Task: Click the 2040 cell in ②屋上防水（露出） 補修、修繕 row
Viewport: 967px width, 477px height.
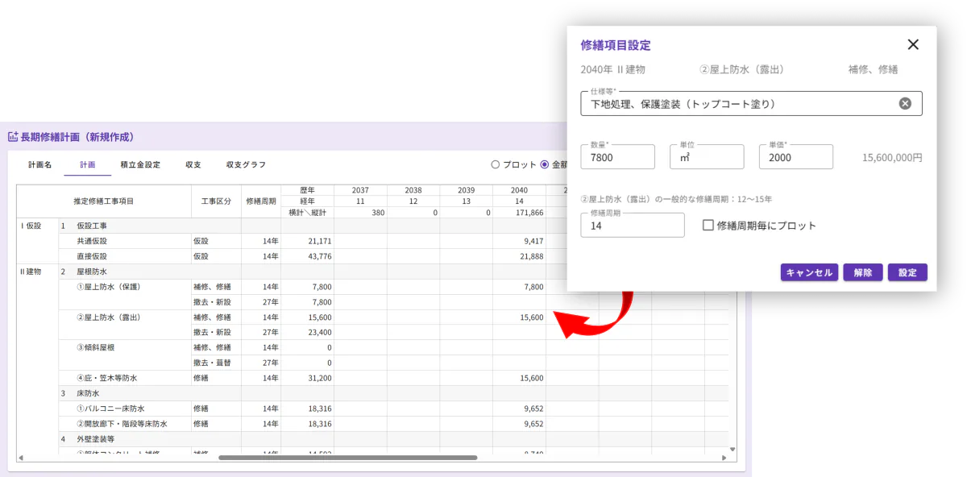Action: click(519, 317)
